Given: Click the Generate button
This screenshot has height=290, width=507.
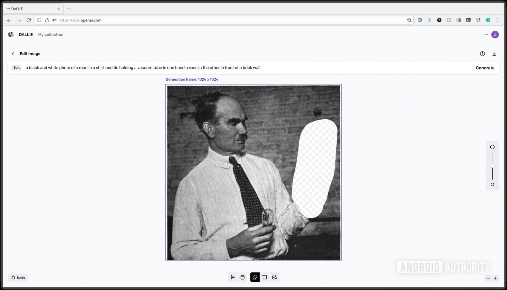Looking at the screenshot, I should pos(485,68).
